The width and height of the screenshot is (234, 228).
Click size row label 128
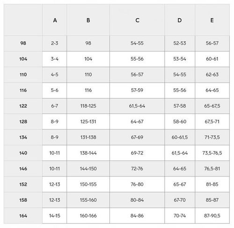click(23, 122)
